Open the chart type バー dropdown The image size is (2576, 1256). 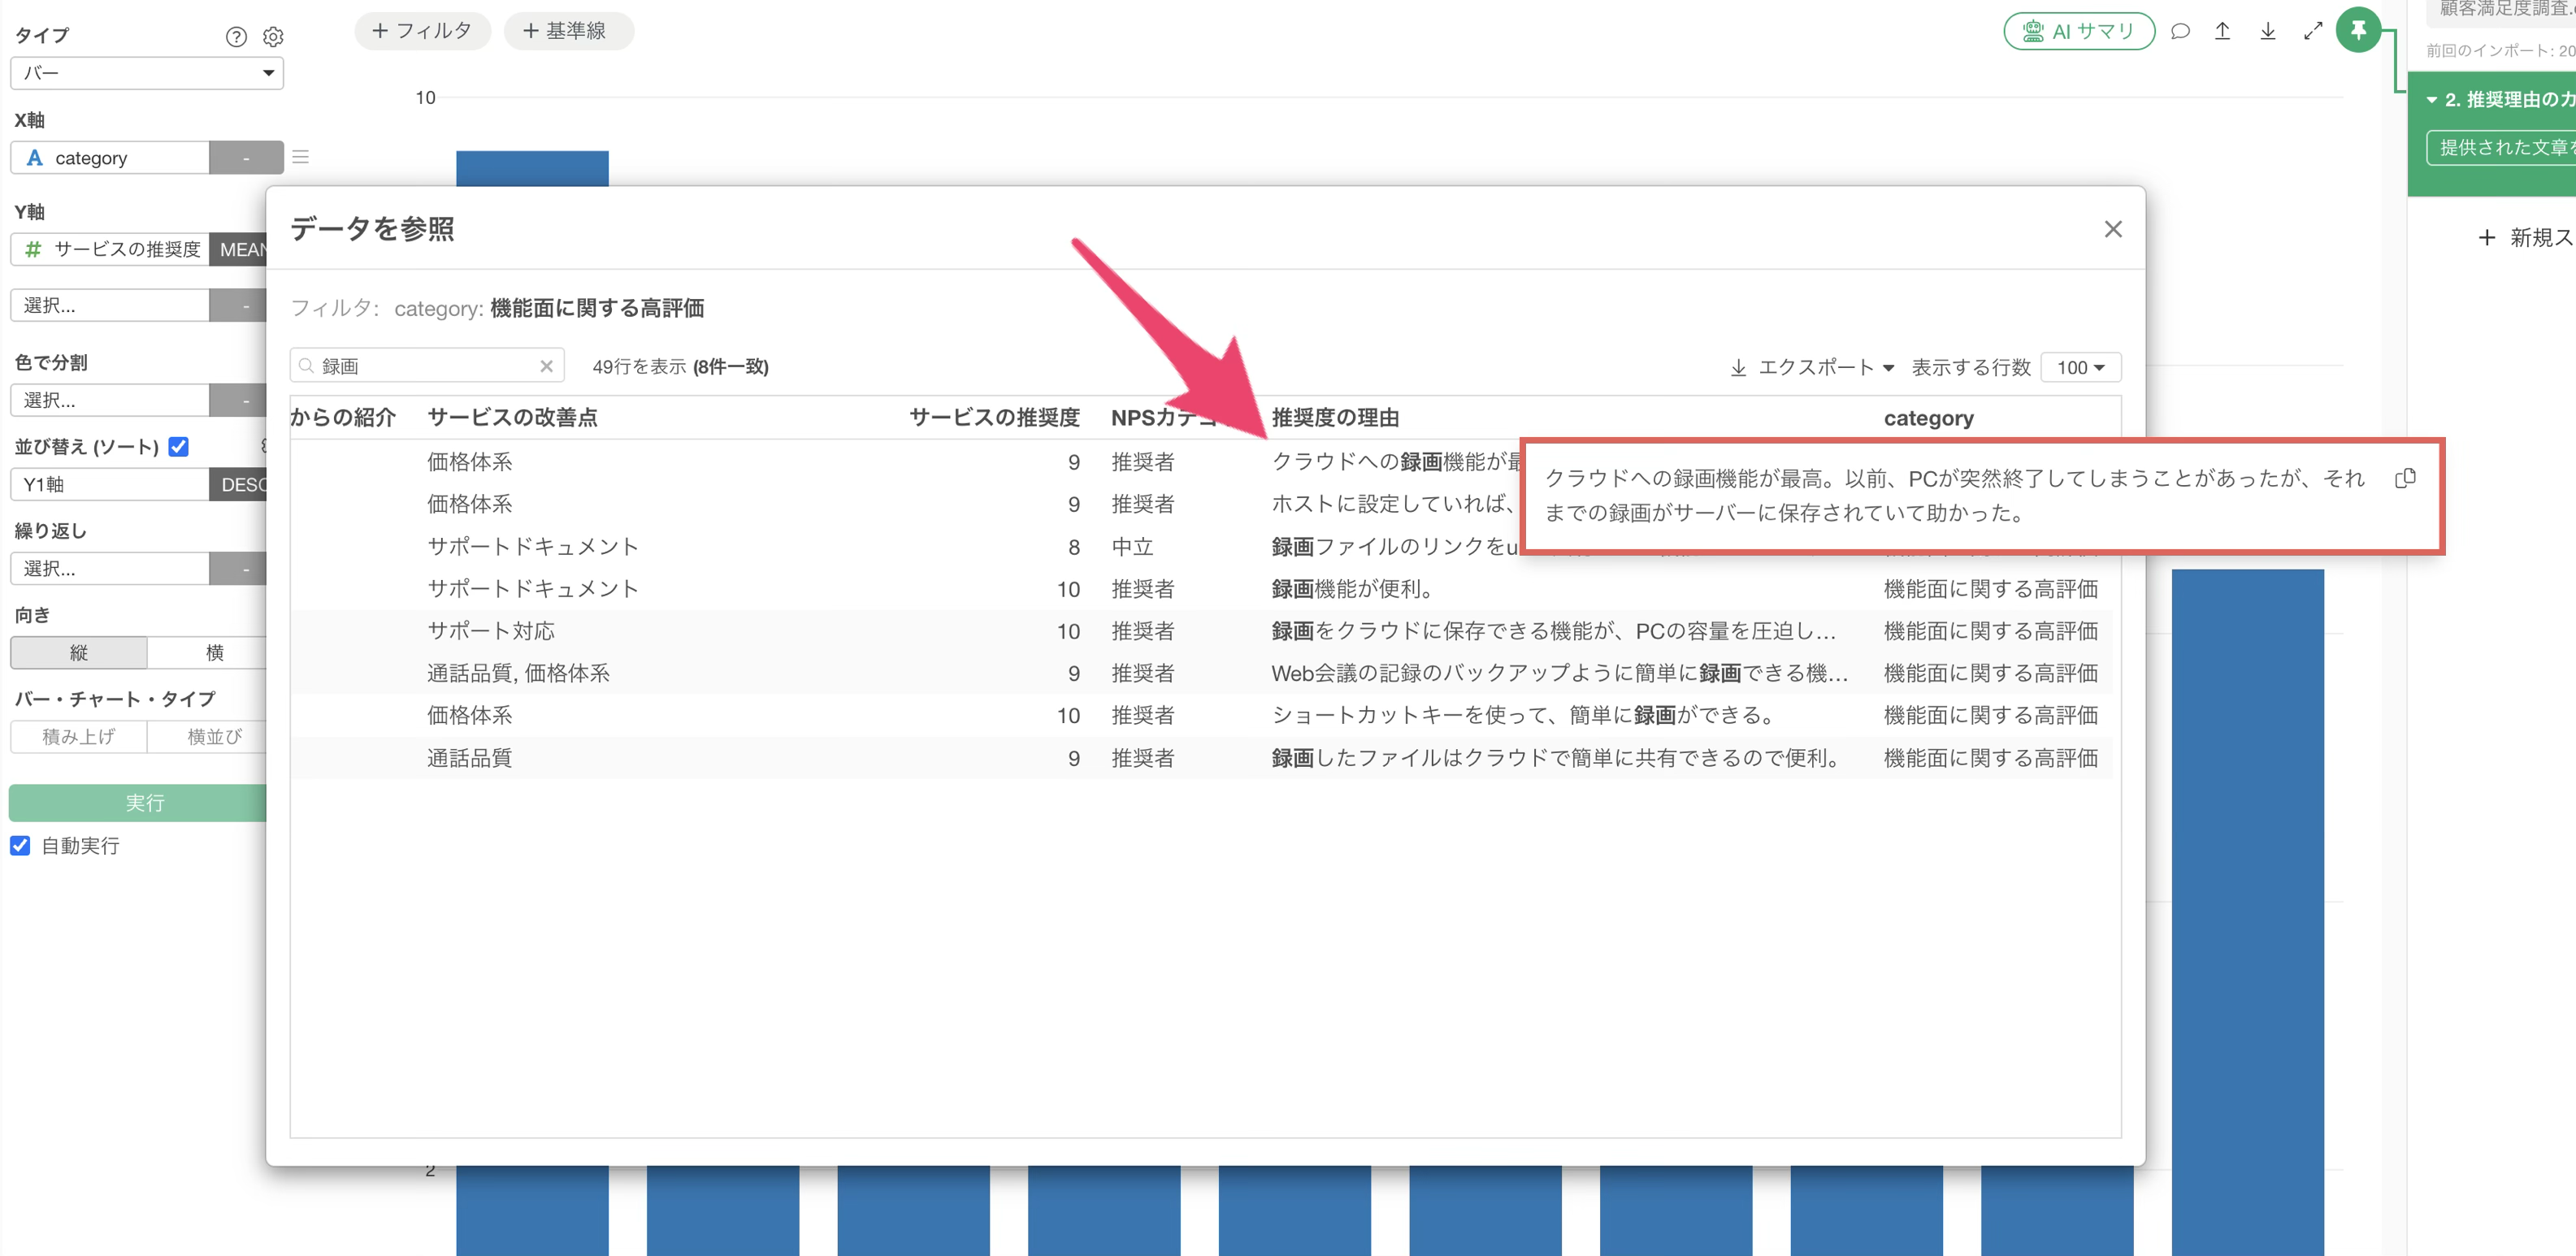(x=147, y=73)
